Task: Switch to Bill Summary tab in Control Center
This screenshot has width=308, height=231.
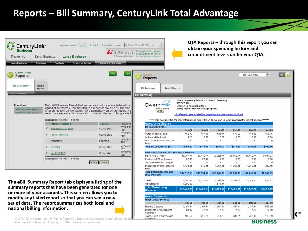Action: point(21,86)
